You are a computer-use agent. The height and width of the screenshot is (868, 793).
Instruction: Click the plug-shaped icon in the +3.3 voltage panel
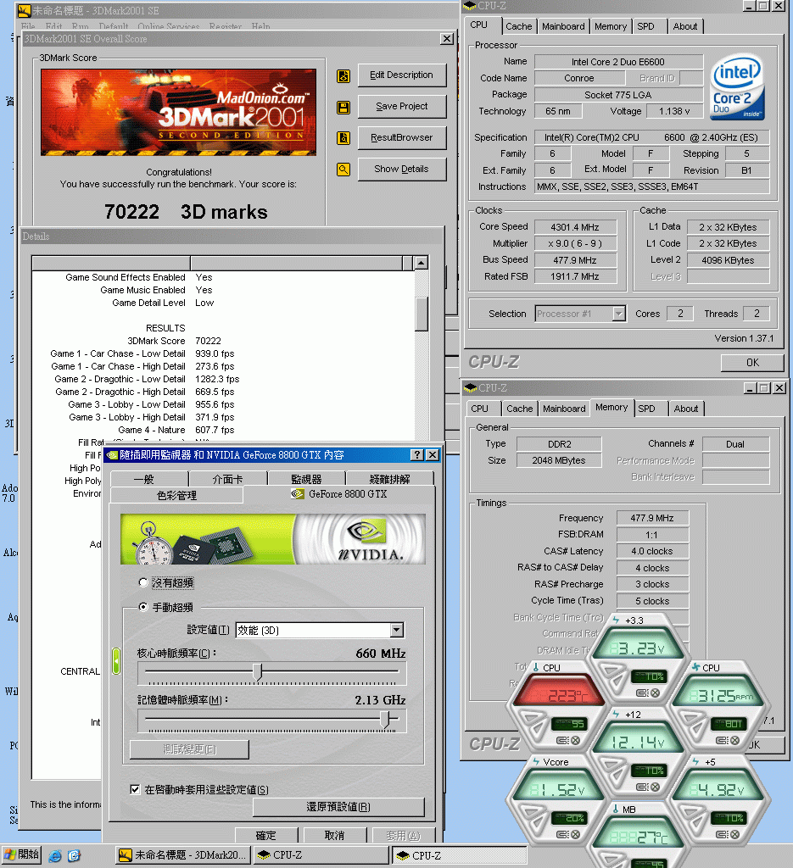642,693
